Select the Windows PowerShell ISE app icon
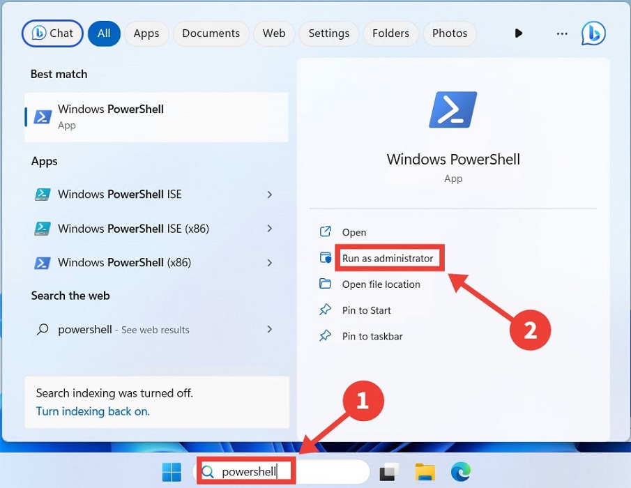 [43, 194]
